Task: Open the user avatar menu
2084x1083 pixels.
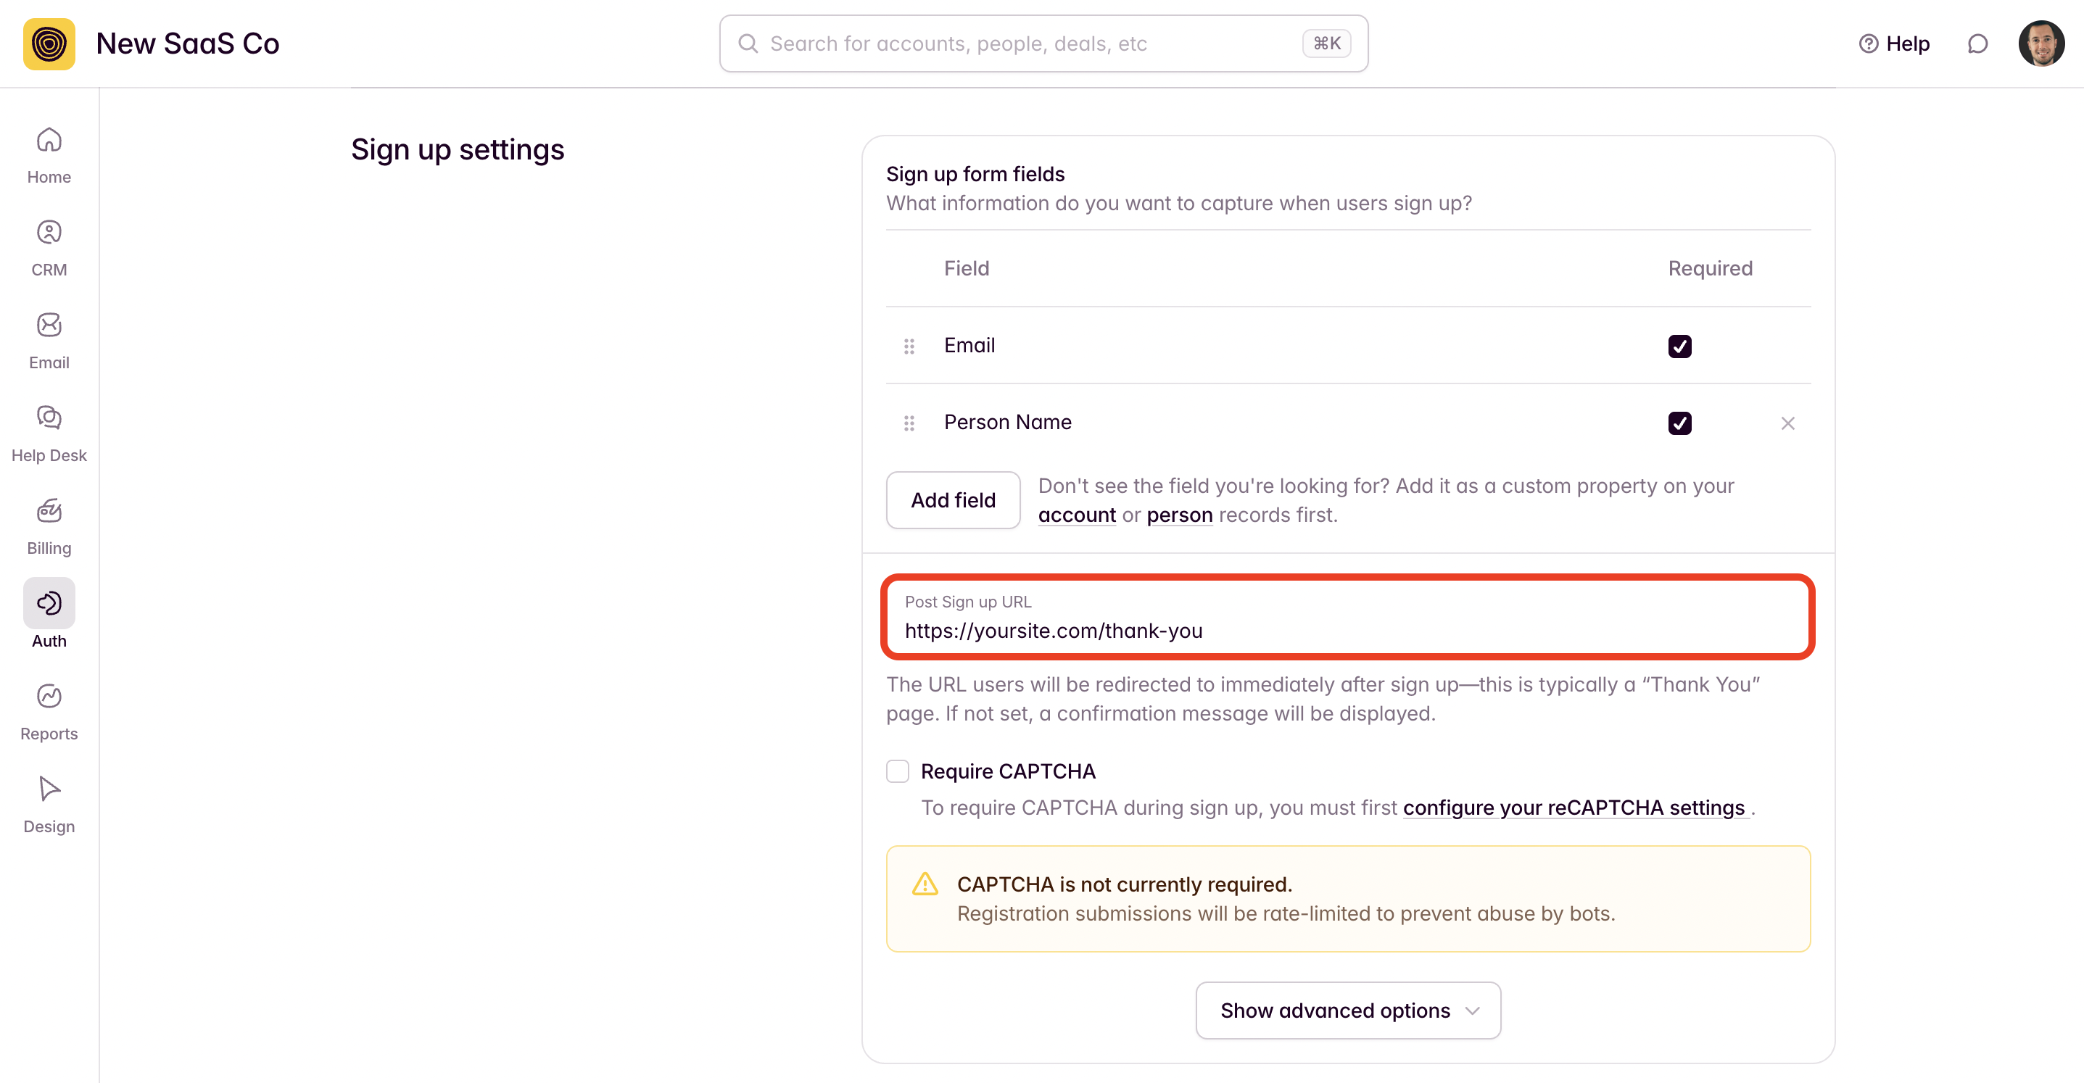Action: (2041, 43)
